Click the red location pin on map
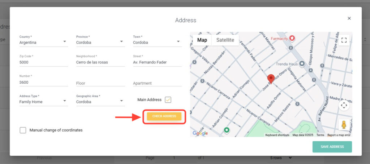This screenshot has height=164, width=370. 271,78
